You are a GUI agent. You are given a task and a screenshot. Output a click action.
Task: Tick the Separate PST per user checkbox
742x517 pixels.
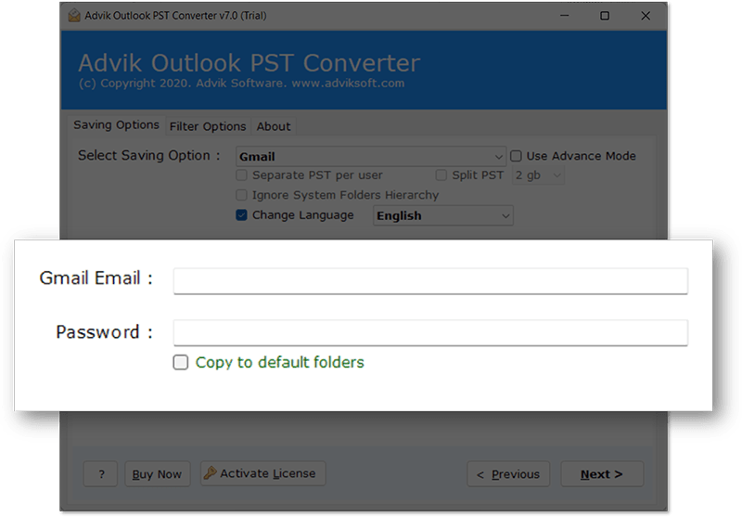pyautogui.click(x=242, y=174)
